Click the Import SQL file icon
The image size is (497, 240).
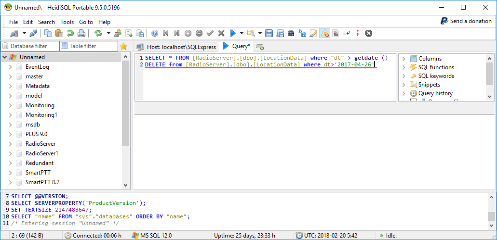[129, 33]
